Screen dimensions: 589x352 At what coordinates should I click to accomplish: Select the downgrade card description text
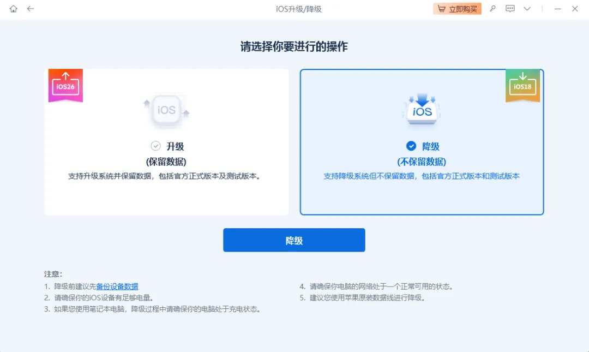(422, 176)
